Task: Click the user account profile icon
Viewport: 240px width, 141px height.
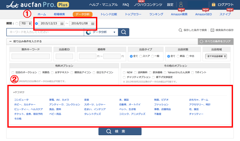Action: click(x=181, y=5)
